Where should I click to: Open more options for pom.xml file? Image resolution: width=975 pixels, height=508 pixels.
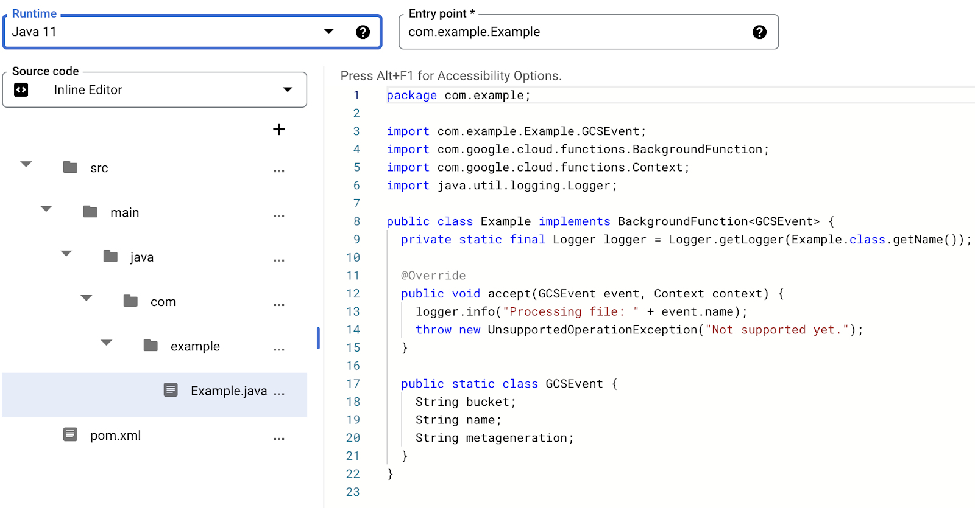(279, 439)
